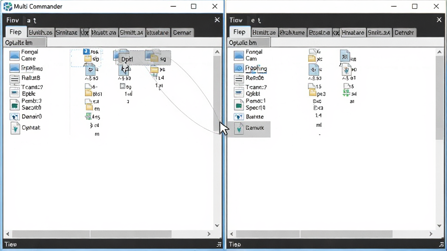Open the 'Bosalce' tab in right pane
This screenshot has width=447, height=251.
(319, 33)
